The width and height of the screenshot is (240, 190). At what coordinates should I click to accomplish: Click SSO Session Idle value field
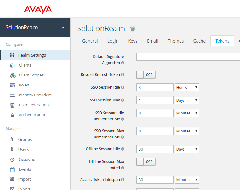155,87
